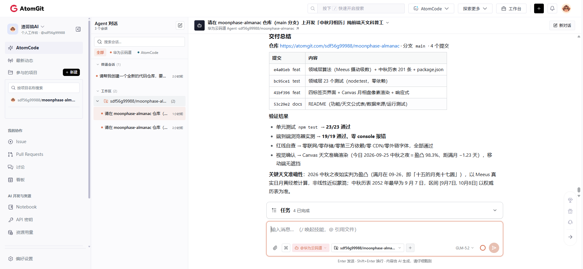Open the trophy icon on right rail
The width and height of the screenshot is (583, 269).
click(x=570, y=200)
